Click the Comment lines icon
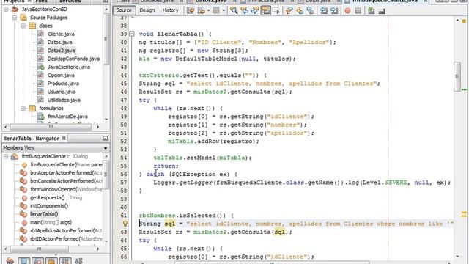This screenshot has height=264, width=469. tap(372, 11)
